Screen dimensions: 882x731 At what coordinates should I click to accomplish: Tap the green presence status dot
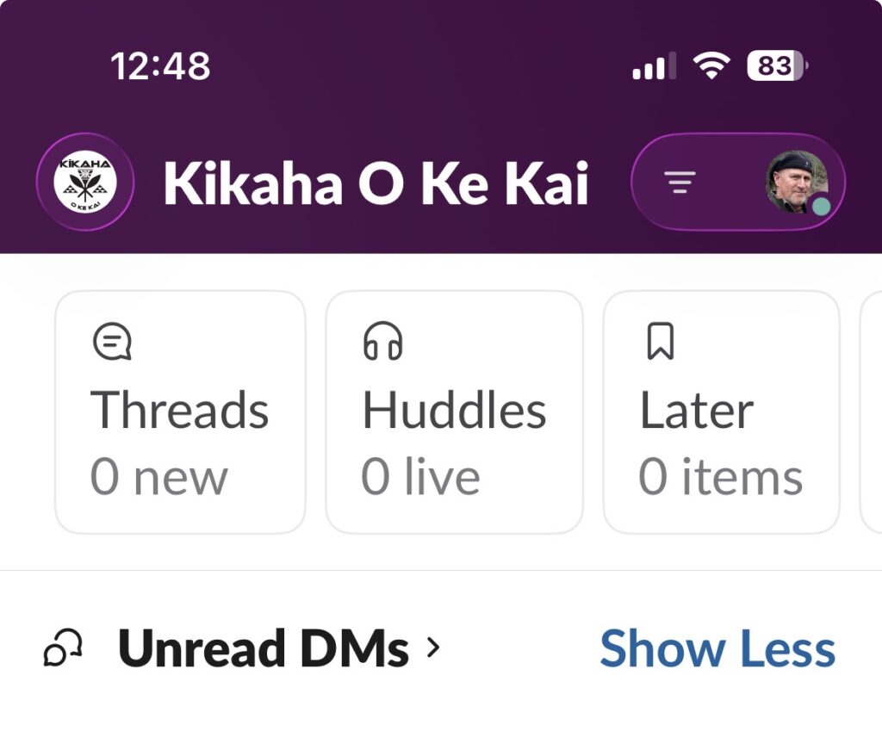tap(822, 207)
